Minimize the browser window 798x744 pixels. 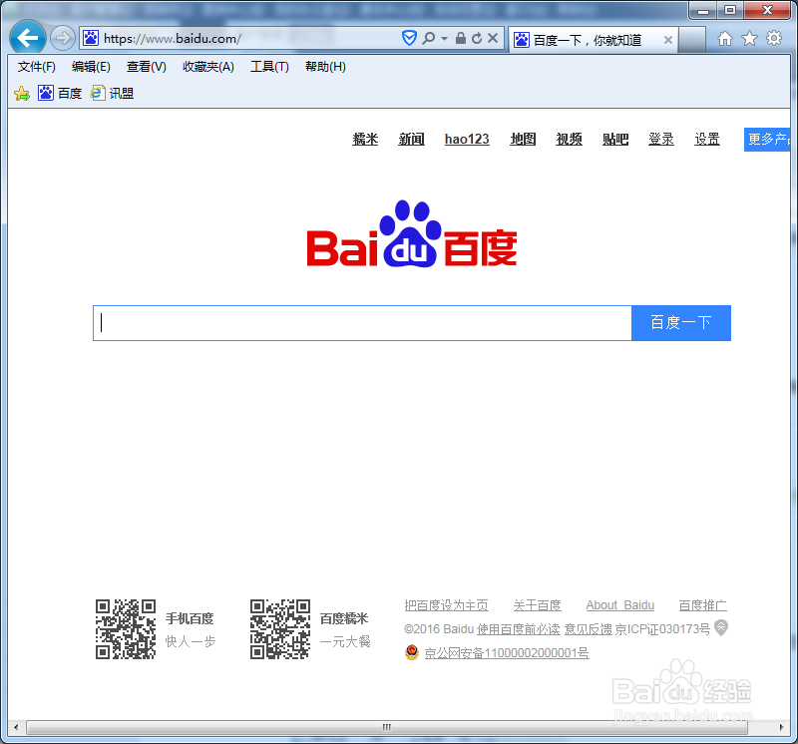[x=703, y=10]
